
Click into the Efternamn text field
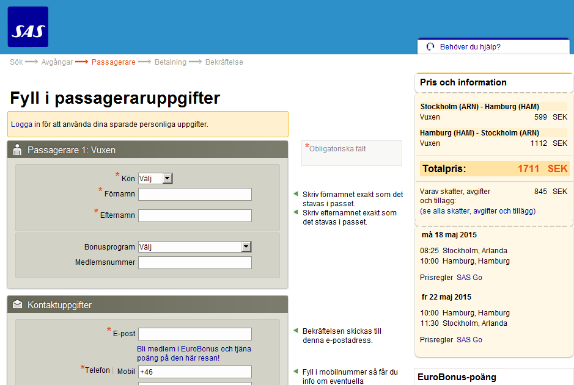[x=194, y=216]
